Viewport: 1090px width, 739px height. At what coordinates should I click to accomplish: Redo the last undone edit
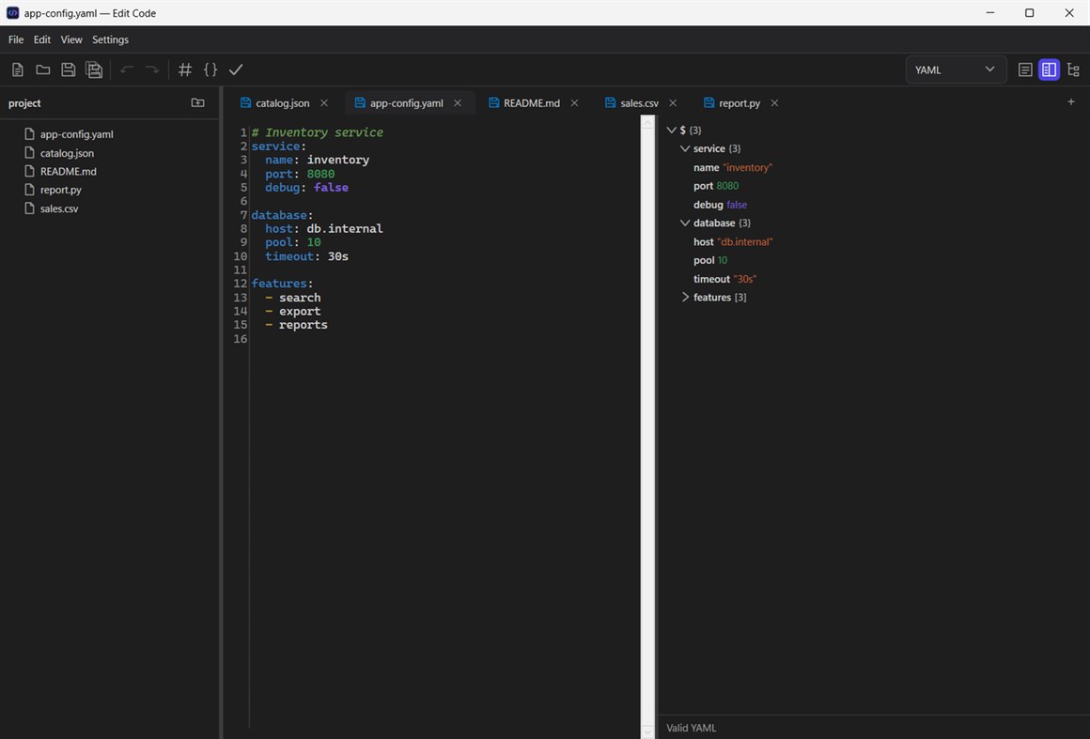(x=151, y=69)
